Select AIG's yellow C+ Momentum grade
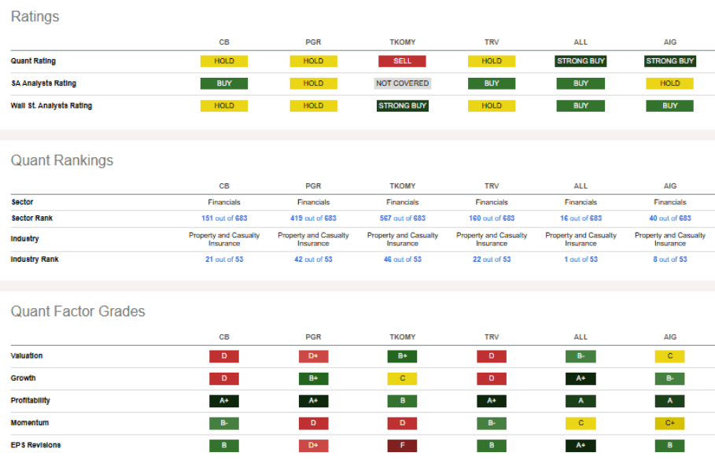 (x=670, y=423)
